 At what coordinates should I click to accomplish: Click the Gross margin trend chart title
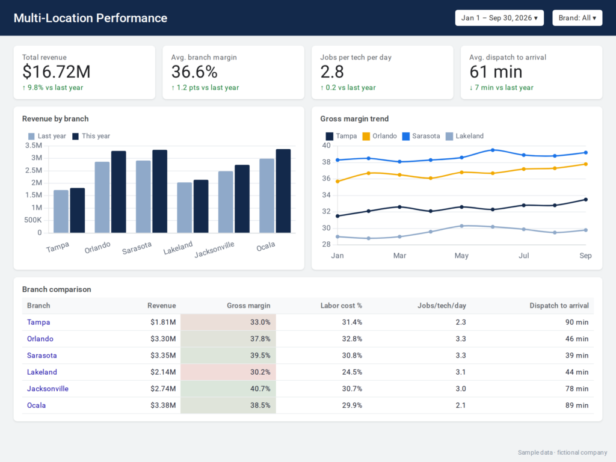[x=354, y=119]
